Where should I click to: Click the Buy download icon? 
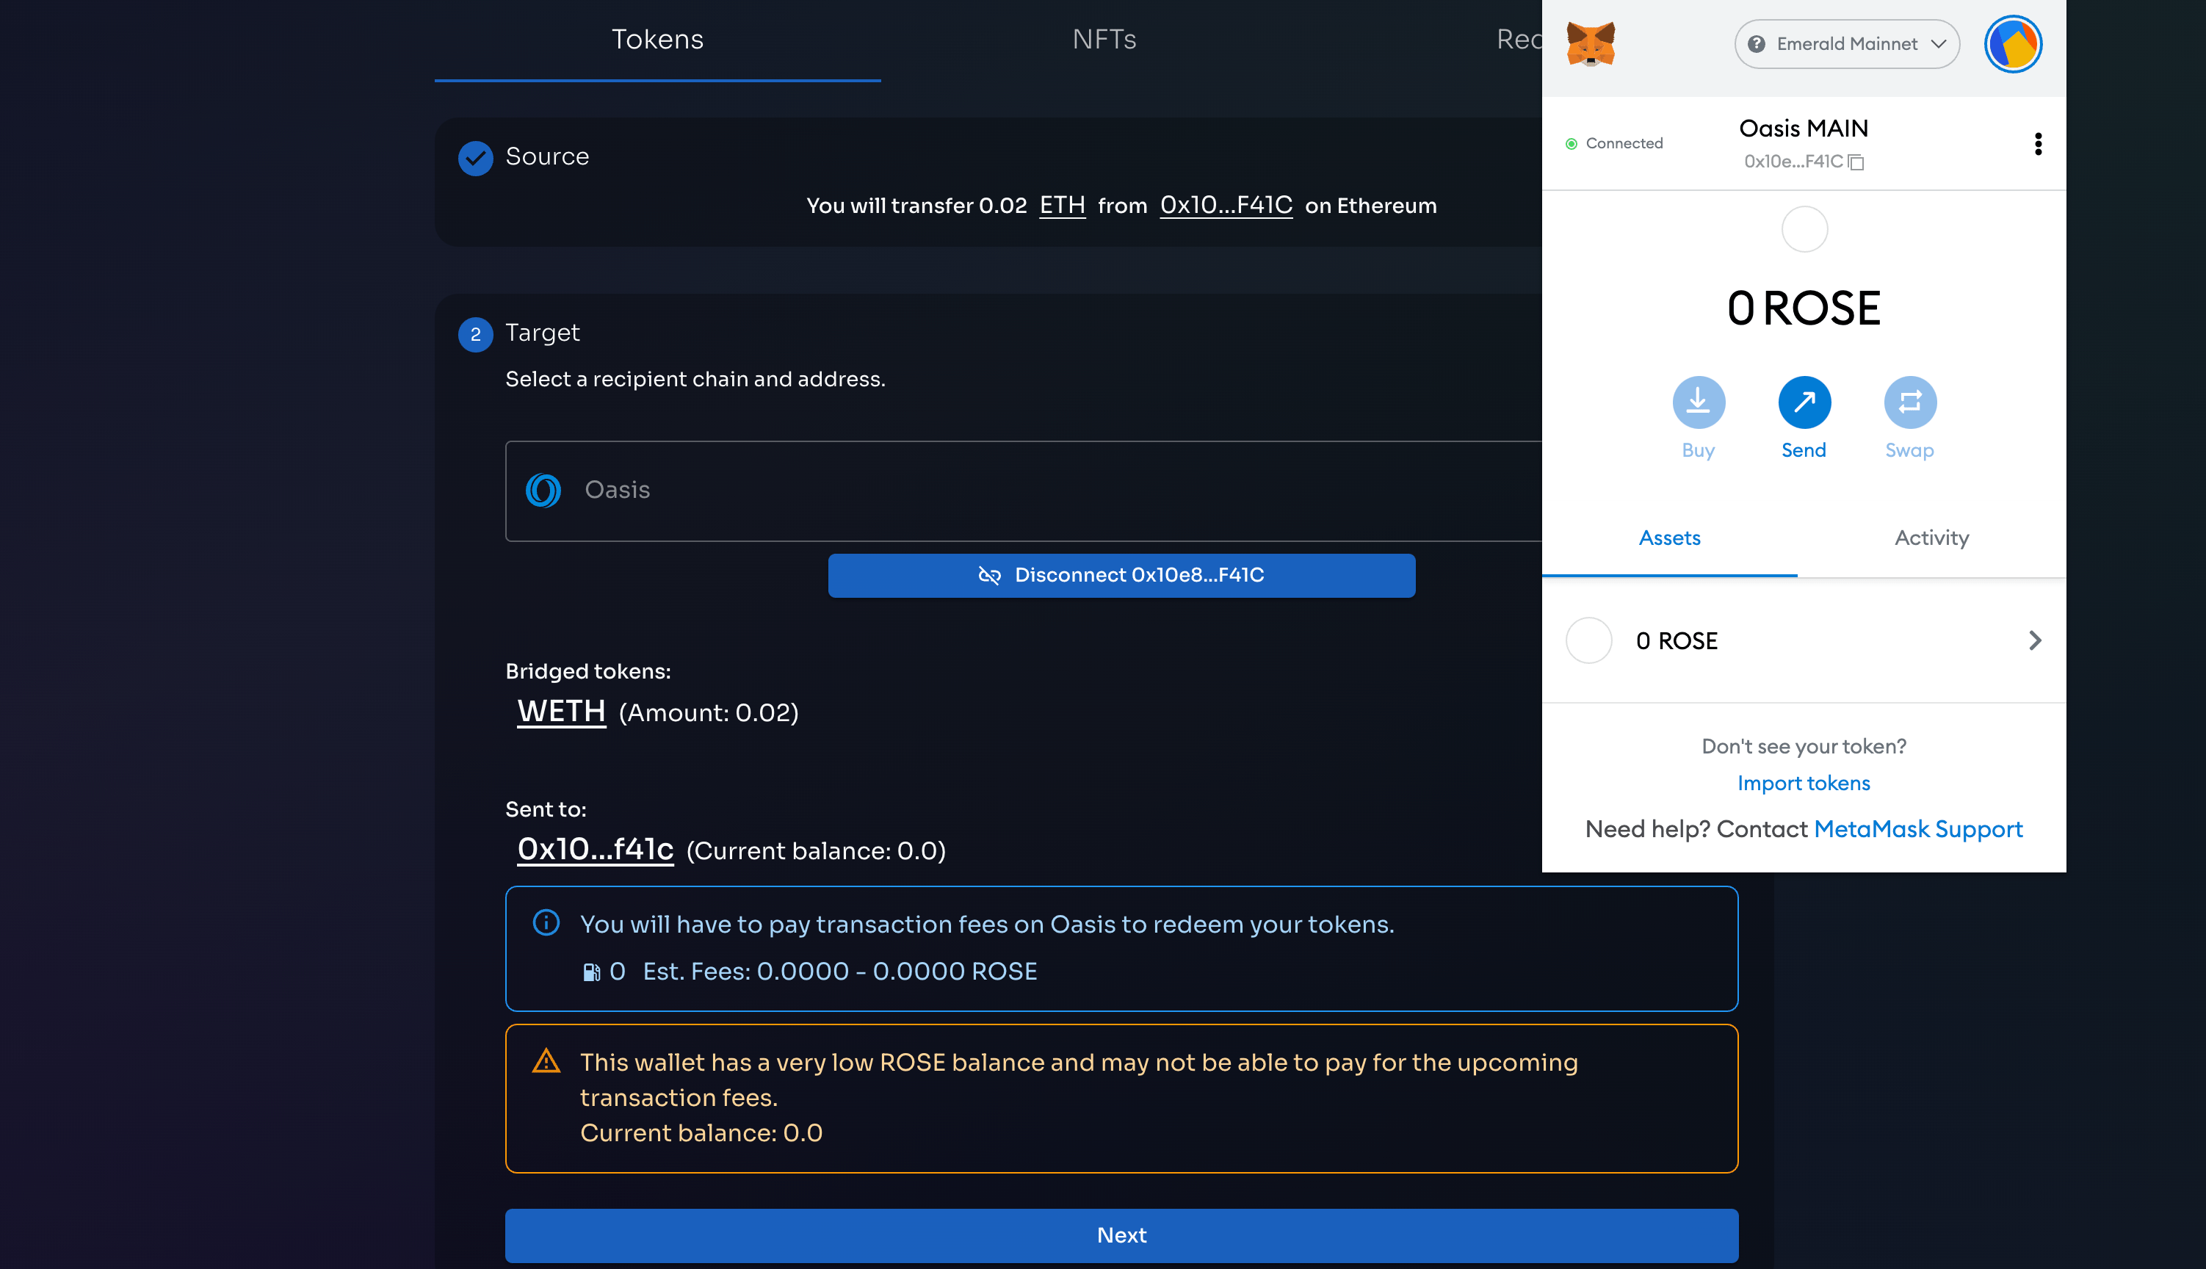(x=1698, y=402)
